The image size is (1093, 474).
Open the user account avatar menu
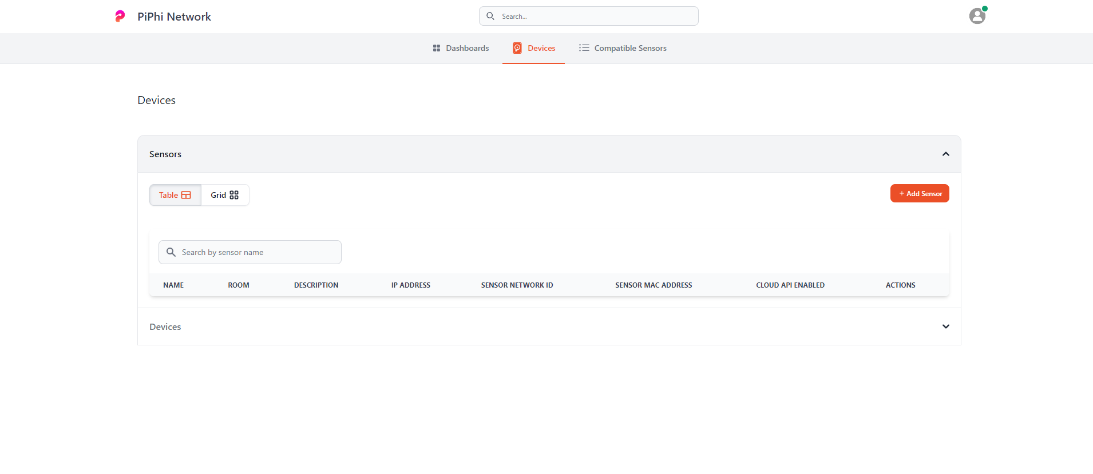click(x=977, y=16)
